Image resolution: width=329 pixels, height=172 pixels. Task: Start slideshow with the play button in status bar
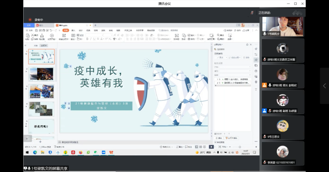point(211,147)
